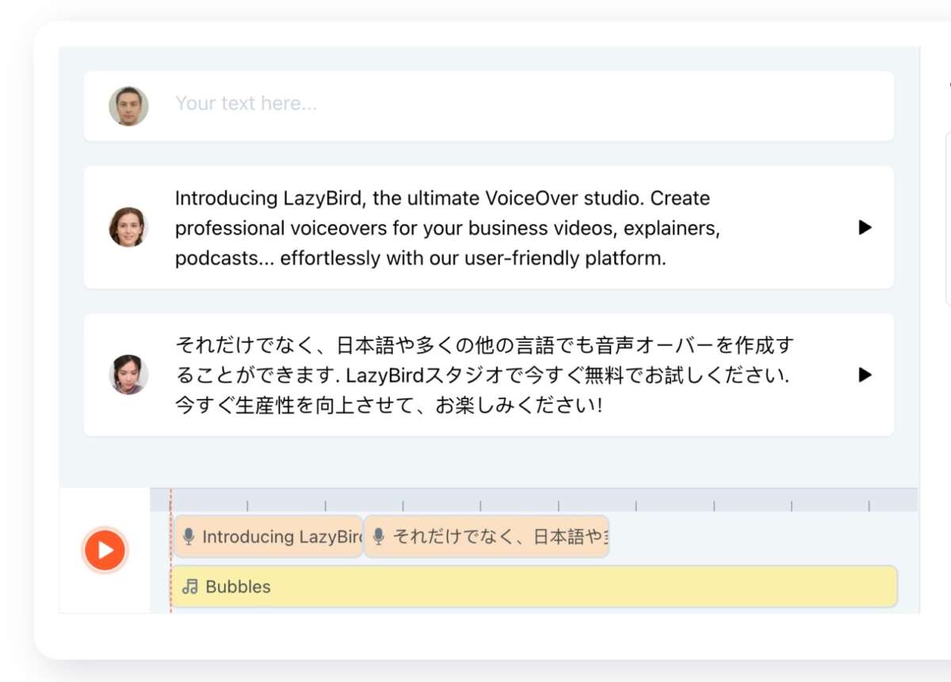Click empty voice track area after Japanese clip
Viewport: 951px width, 682px height.
coord(753,537)
